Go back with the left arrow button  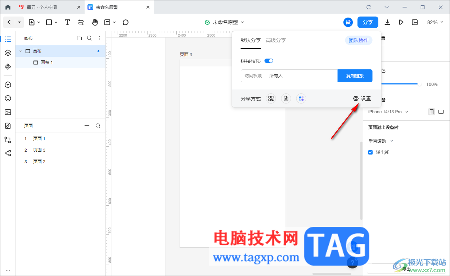pyautogui.click(x=9, y=22)
